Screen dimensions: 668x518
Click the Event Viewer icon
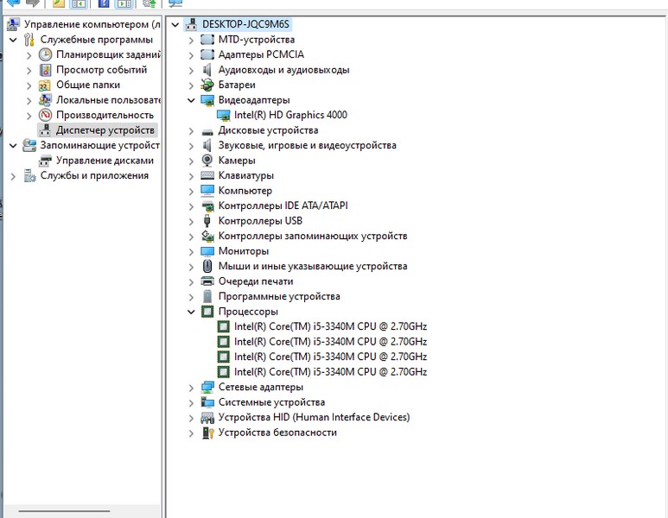click(x=46, y=70)
